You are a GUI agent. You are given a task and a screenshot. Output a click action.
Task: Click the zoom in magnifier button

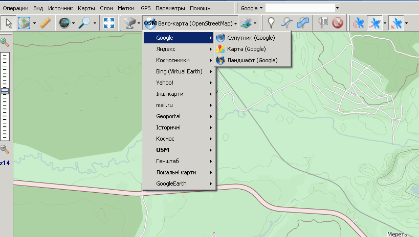5,42
